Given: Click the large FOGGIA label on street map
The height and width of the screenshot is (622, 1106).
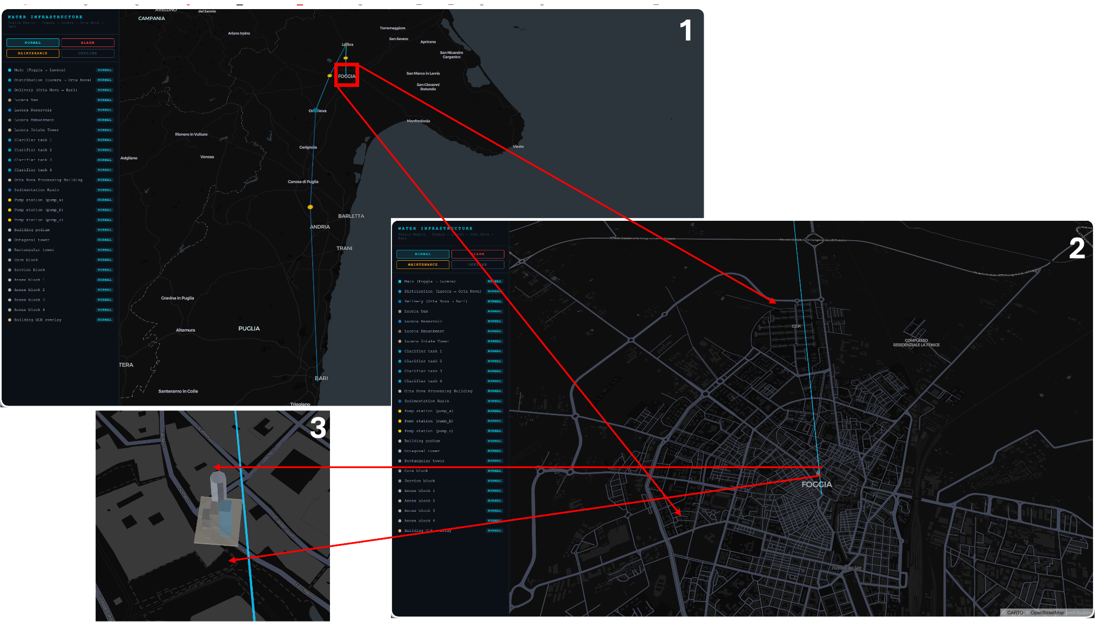Looking at the screenshot, I should (817, 484).
